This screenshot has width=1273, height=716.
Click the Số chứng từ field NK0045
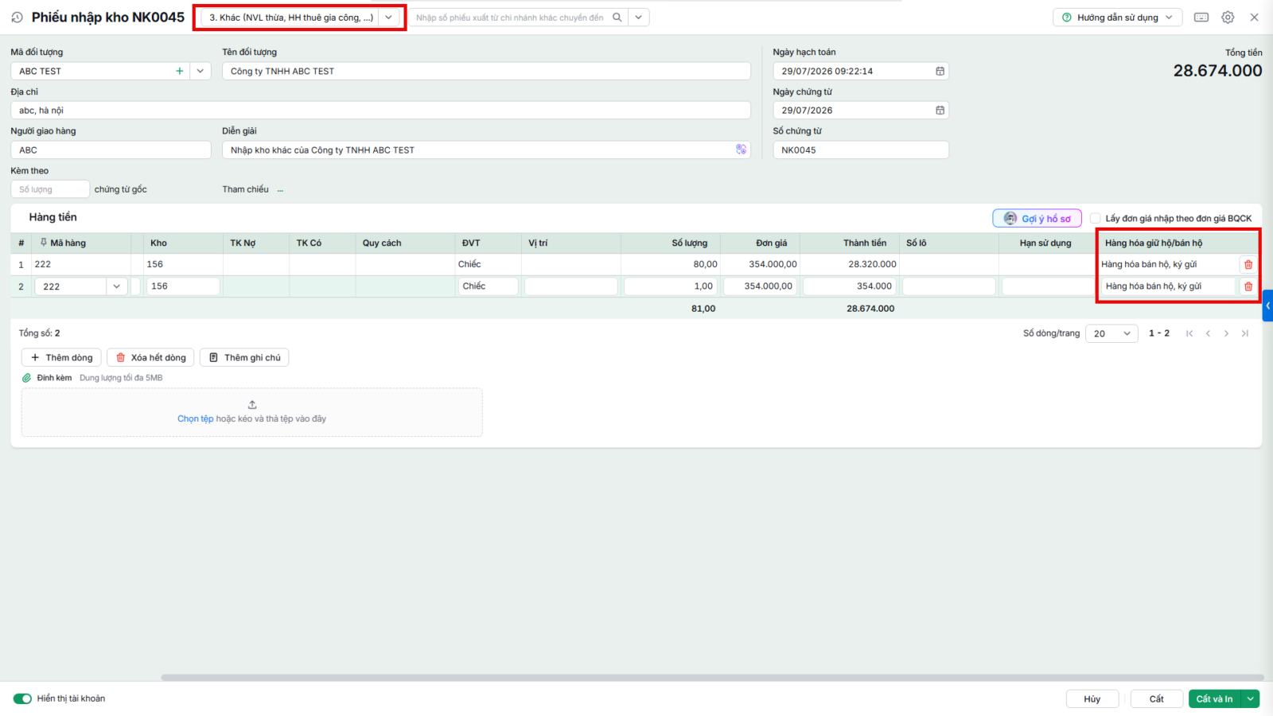(x=861, y=150)
